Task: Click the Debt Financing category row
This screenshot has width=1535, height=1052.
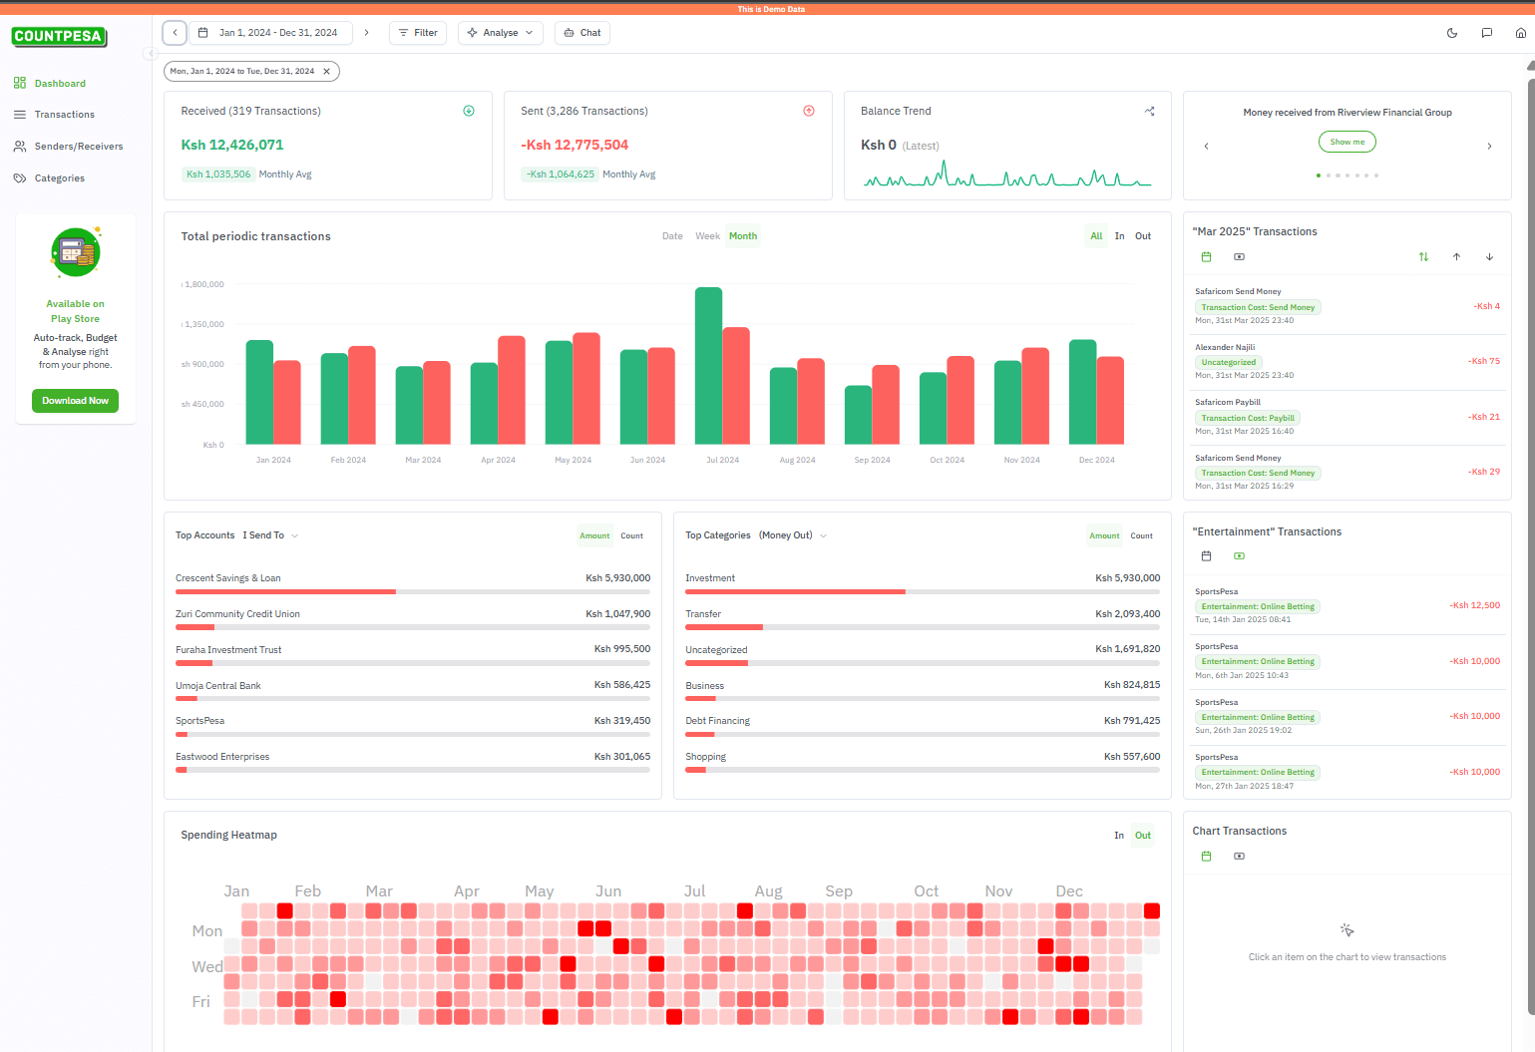Action: click(x=923, y=726)
